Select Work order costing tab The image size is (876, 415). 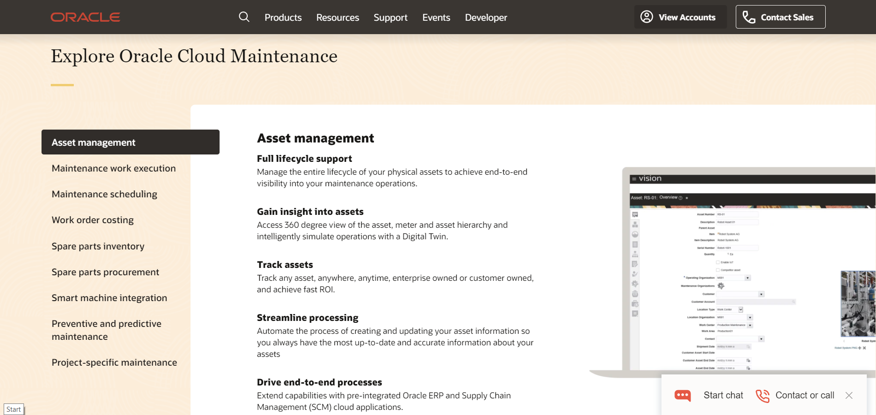click(93, 220)
